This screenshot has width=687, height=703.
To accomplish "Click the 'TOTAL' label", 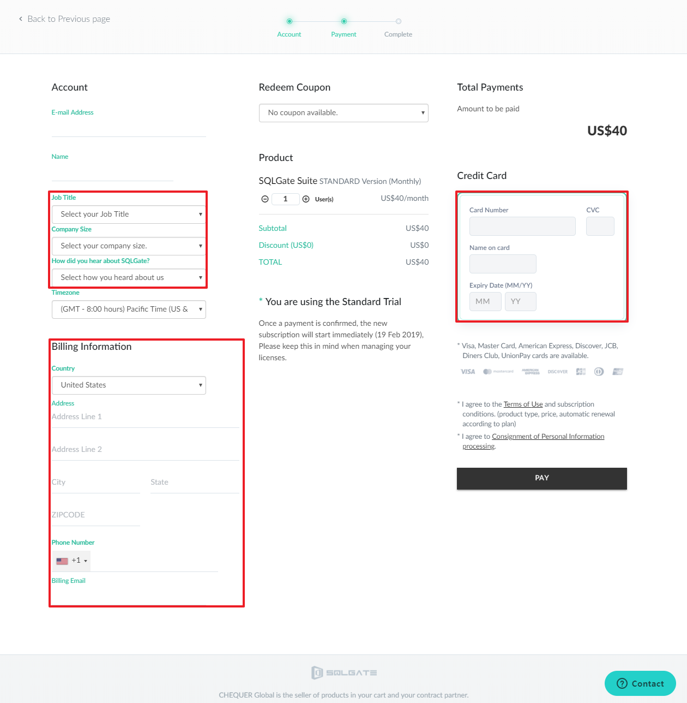I will pos(270,263).
